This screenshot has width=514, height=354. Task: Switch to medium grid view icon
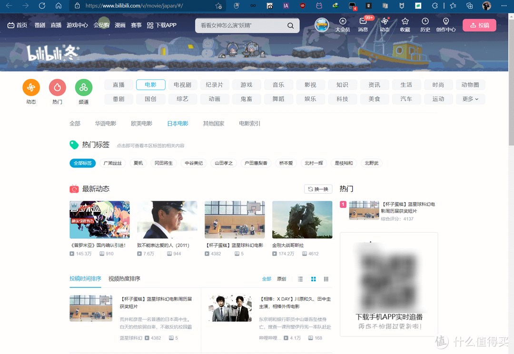coord(313,279)
